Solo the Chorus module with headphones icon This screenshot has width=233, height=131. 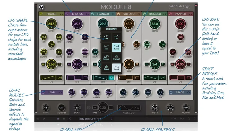(x=87, y=14)
